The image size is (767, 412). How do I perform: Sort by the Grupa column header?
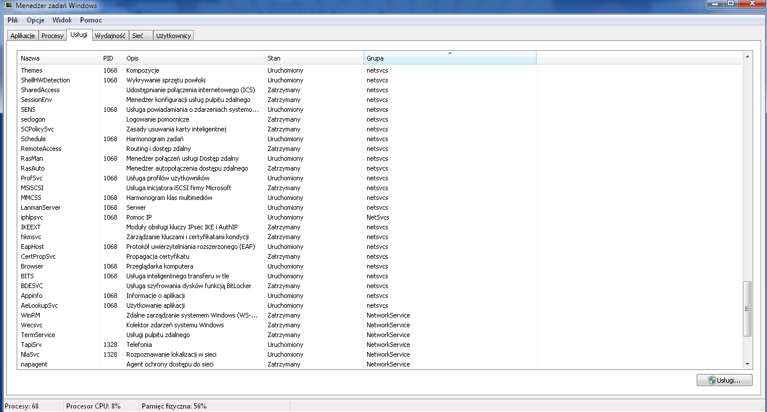click(x=450, y=58)
